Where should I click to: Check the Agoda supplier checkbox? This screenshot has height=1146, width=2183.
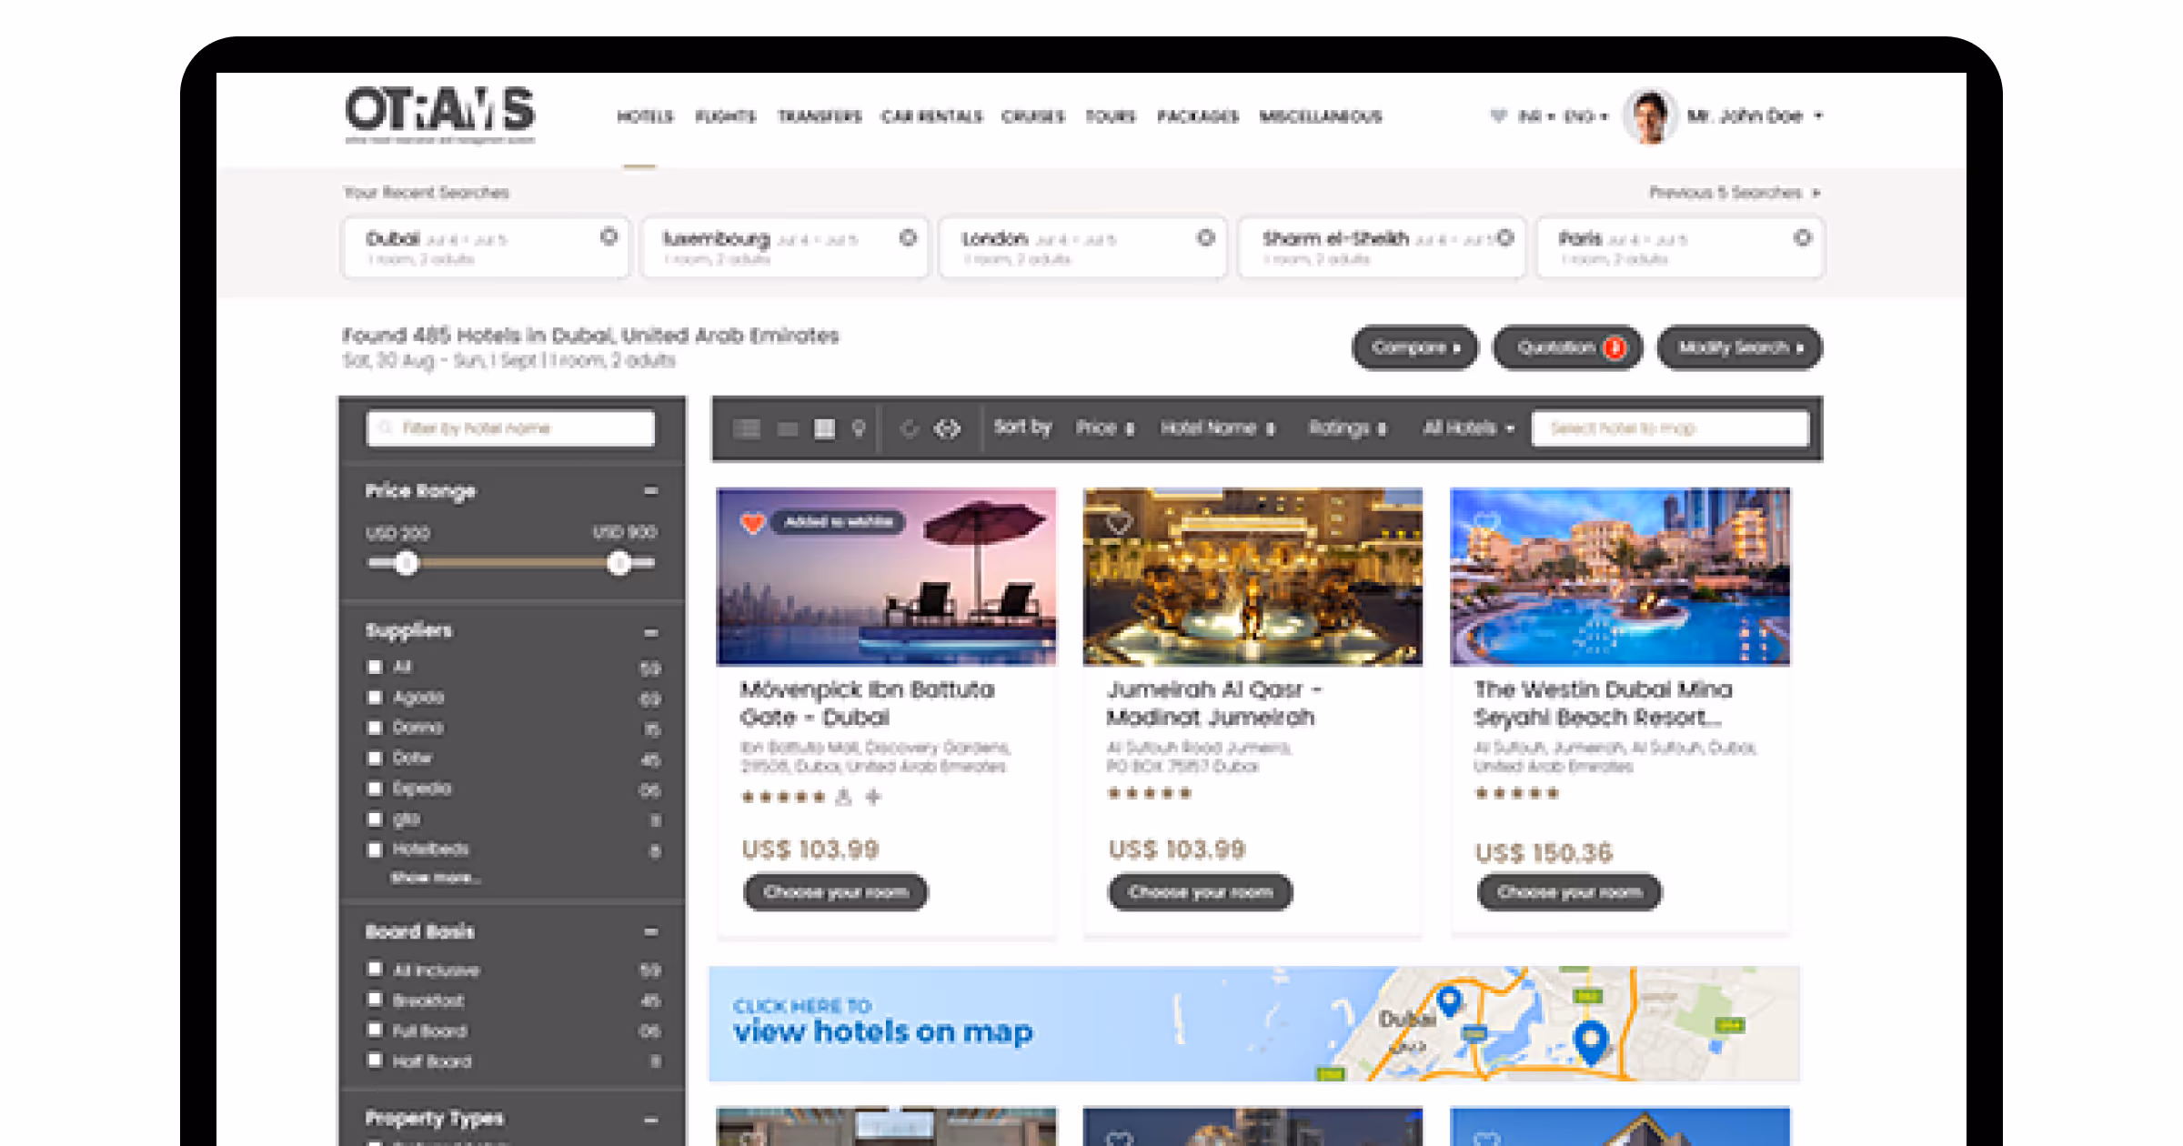click(x=375, y=698)
